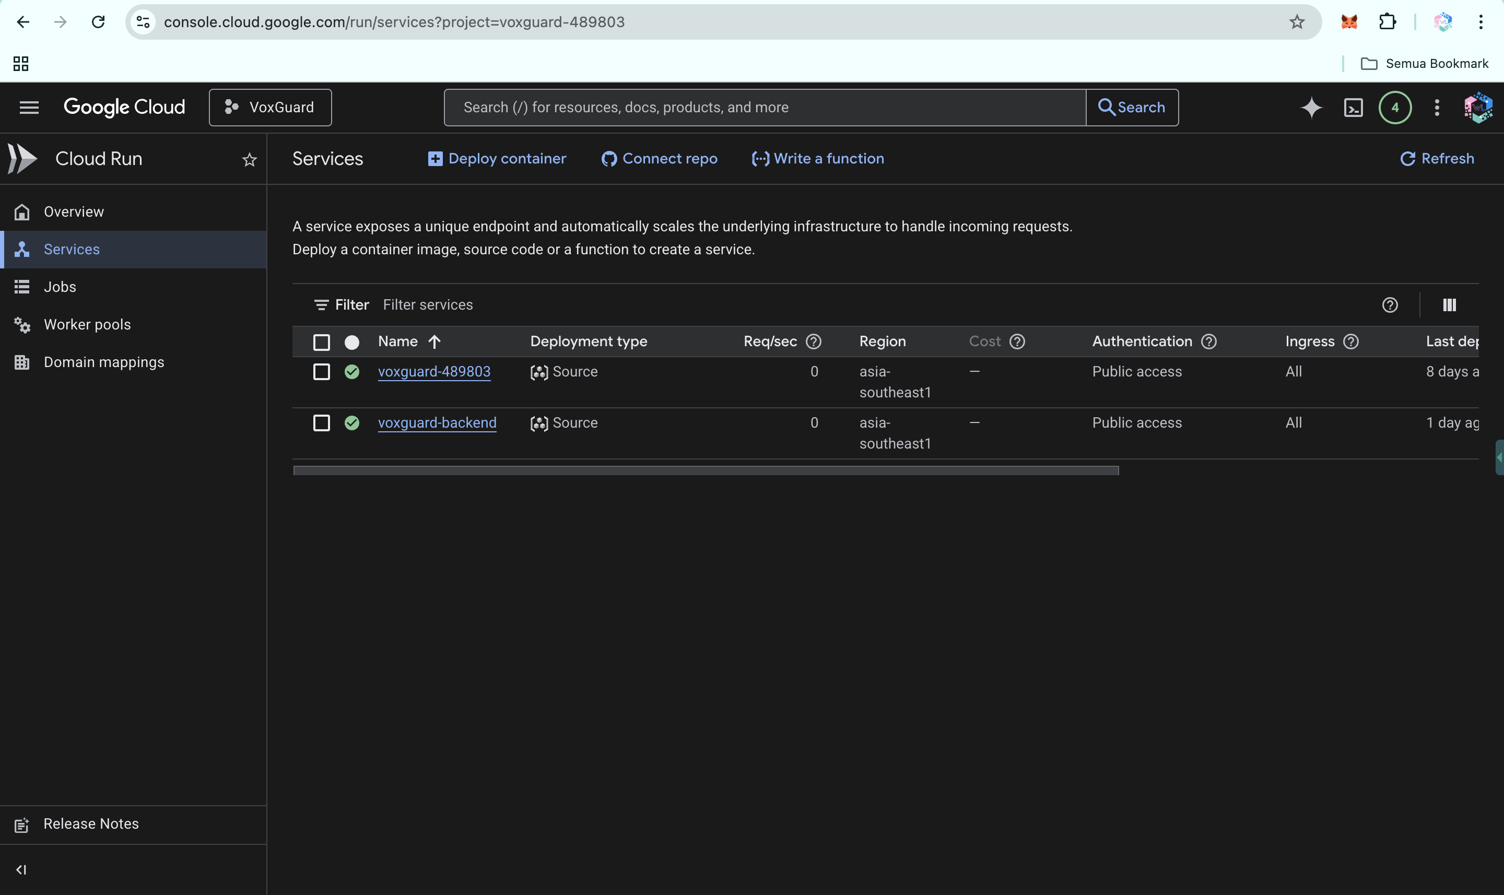Screen dimensions: 1504x895
Task: Open Domain mappings in sidebar
Action: [x=104, y=362]
